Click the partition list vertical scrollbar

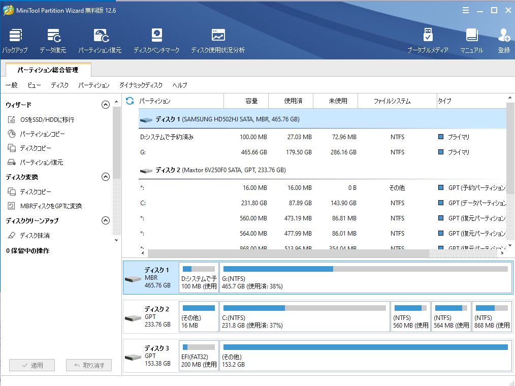(x=510, y=148)
